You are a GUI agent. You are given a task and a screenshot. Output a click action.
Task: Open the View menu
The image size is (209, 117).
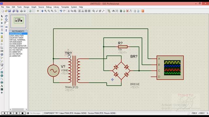tap(8, 7)
